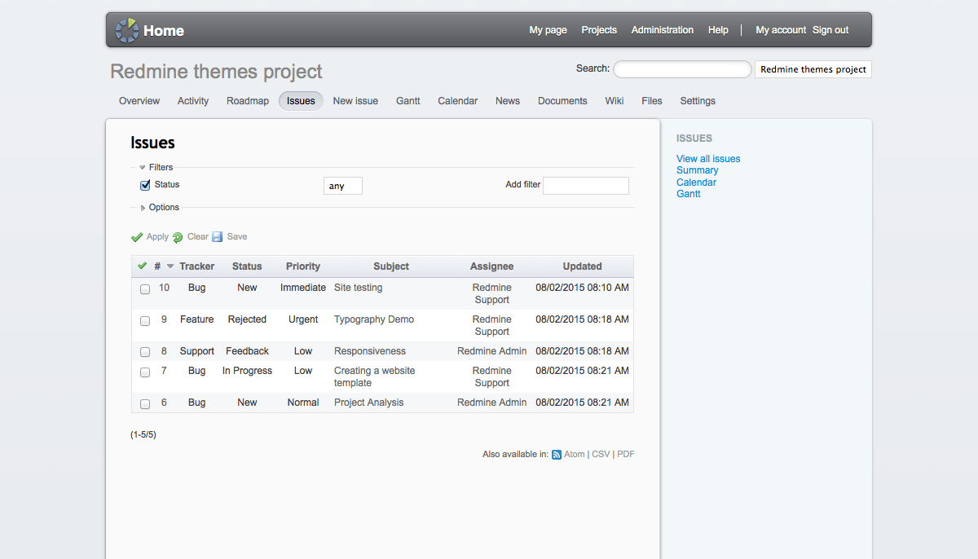The height and width of the screenshot is (559, 978).
Task: Open the Project Analysis issue
Action: coord(368,403)
